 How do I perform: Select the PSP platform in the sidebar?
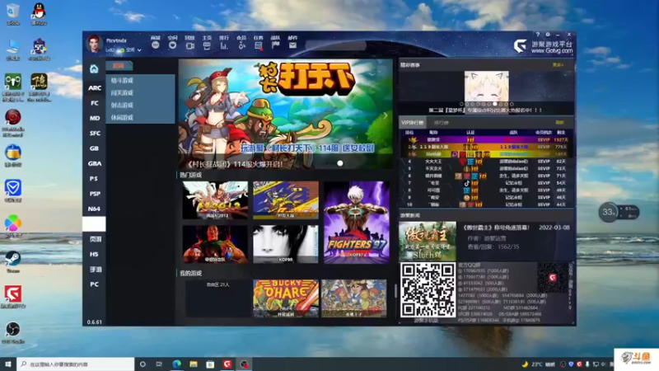[x=94, y=194]
